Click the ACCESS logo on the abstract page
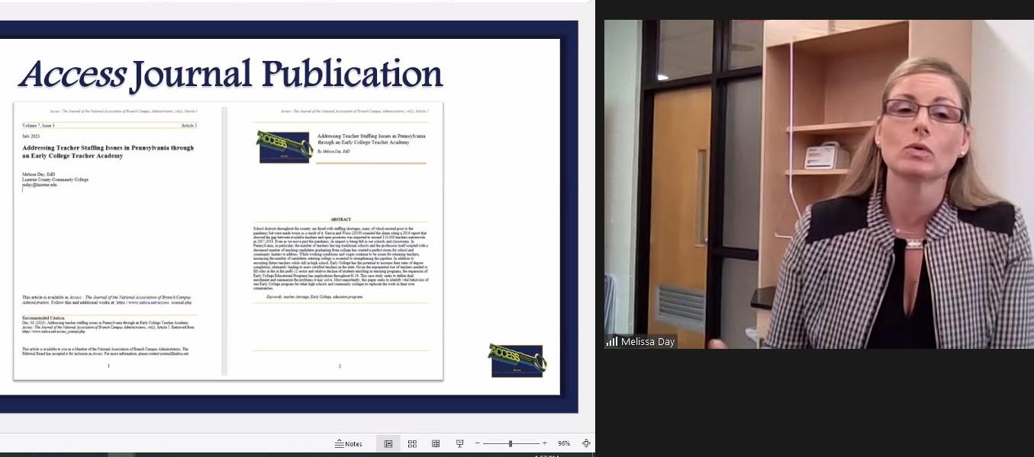The image size is (1034, 457). 283,146
